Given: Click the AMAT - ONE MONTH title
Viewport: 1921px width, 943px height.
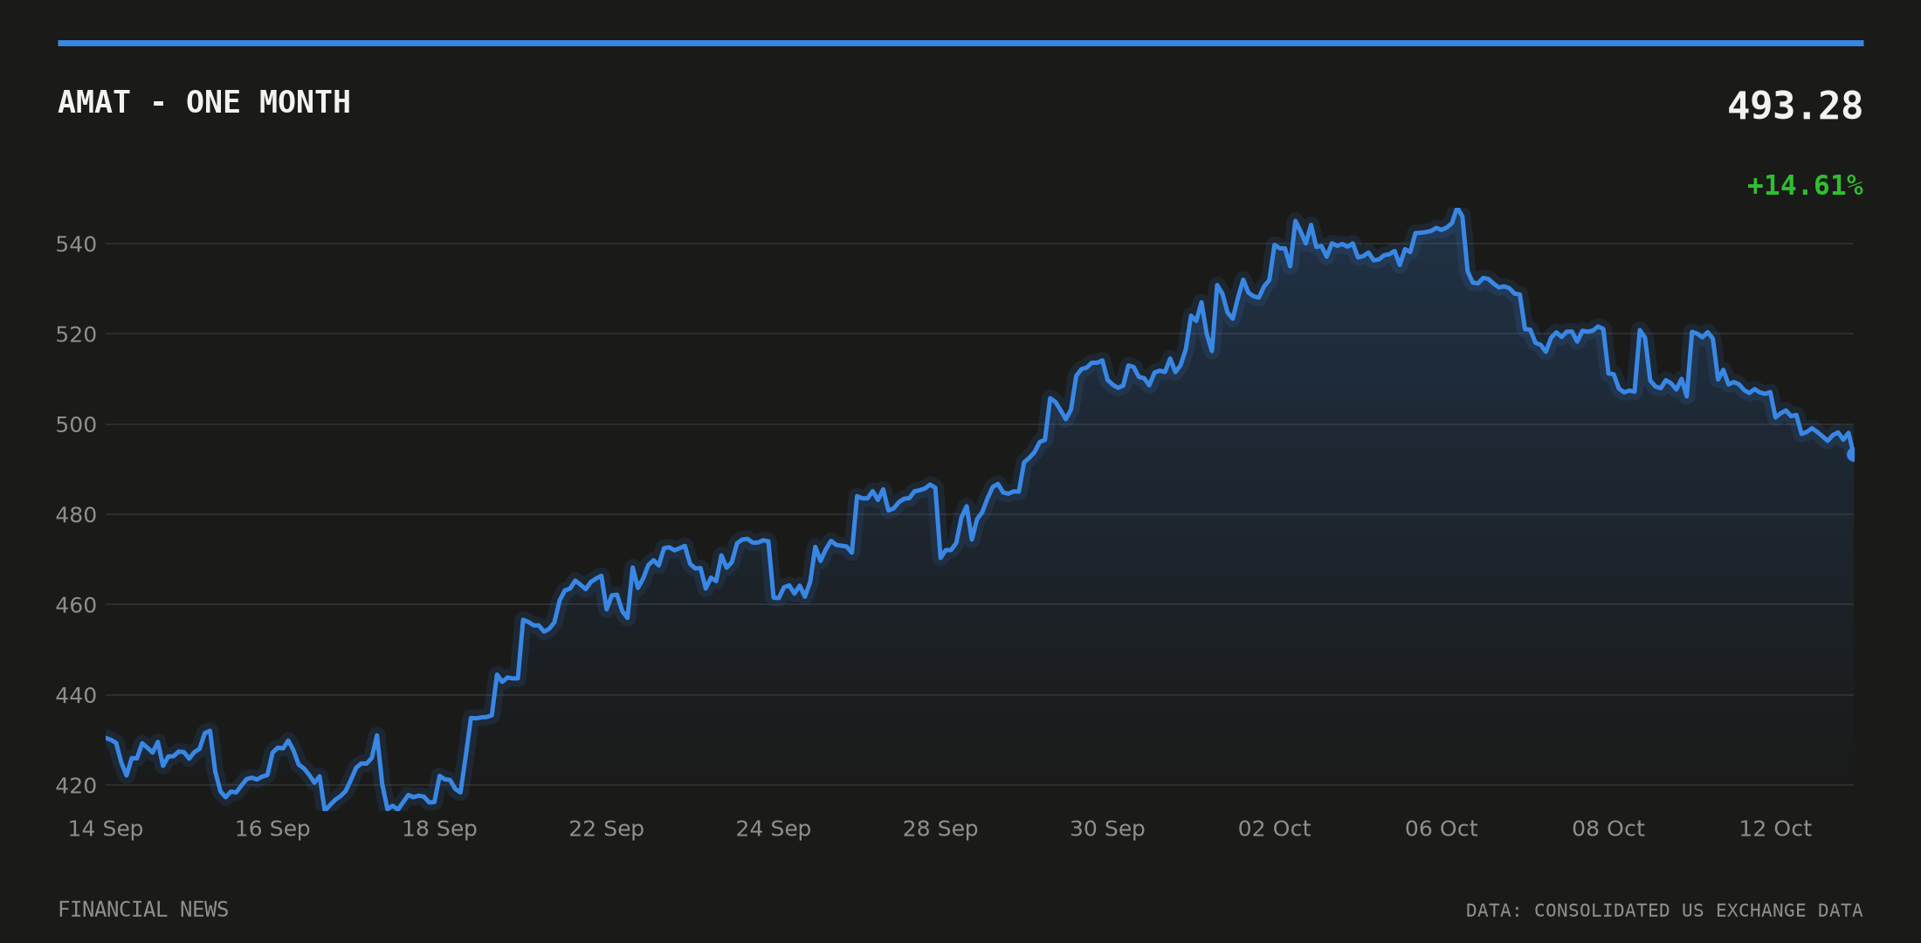Looking at the screenshot, I should pyautogui.click(x=204, y=102).
